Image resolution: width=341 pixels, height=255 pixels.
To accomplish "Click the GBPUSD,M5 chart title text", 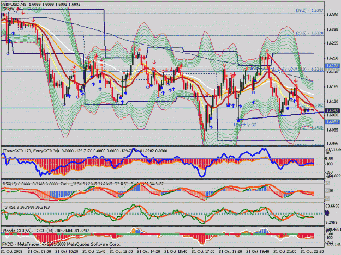I will [x=13, y=4].
